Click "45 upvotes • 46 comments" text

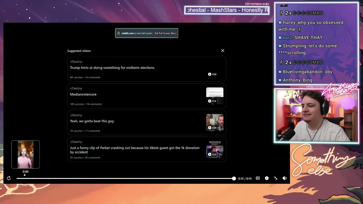pos(85,158)
